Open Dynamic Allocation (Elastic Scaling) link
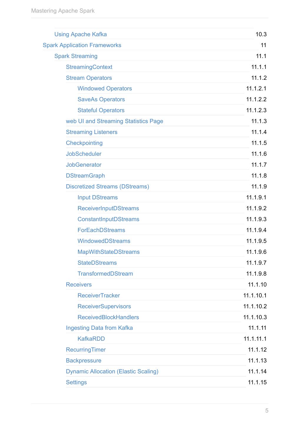The image size is (300, 424). coord(112,371)
